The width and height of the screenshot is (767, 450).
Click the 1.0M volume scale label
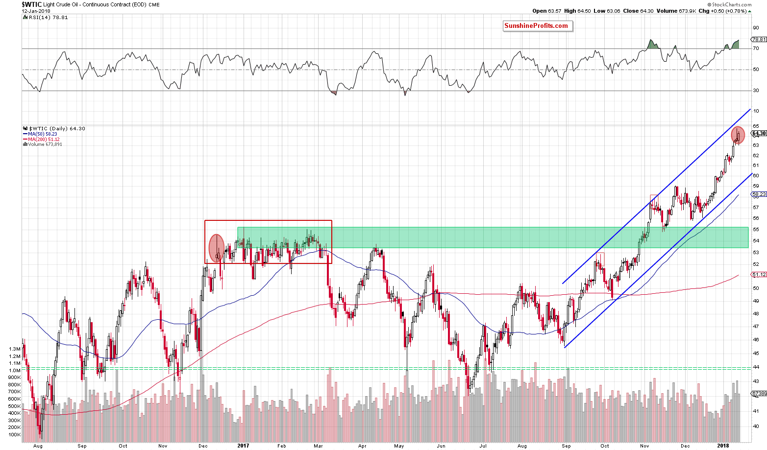pyautogui.click(x=15, y=371)
